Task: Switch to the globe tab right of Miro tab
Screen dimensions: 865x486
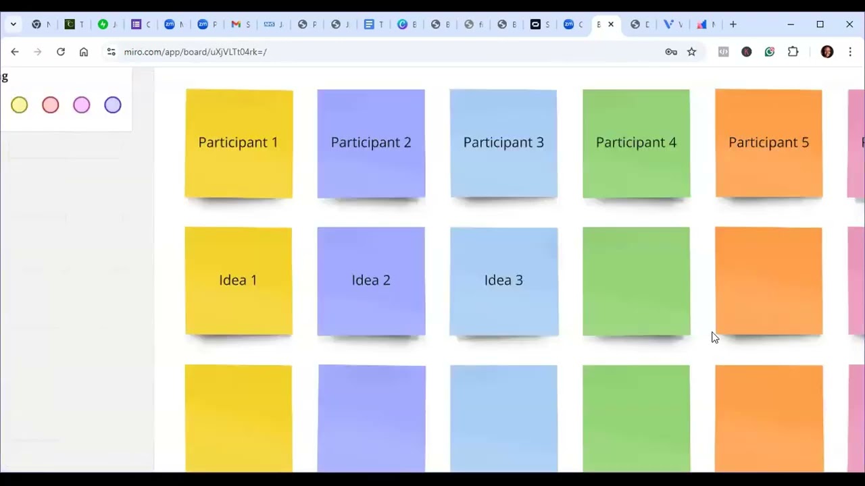Action: click(x=639, y=24)
